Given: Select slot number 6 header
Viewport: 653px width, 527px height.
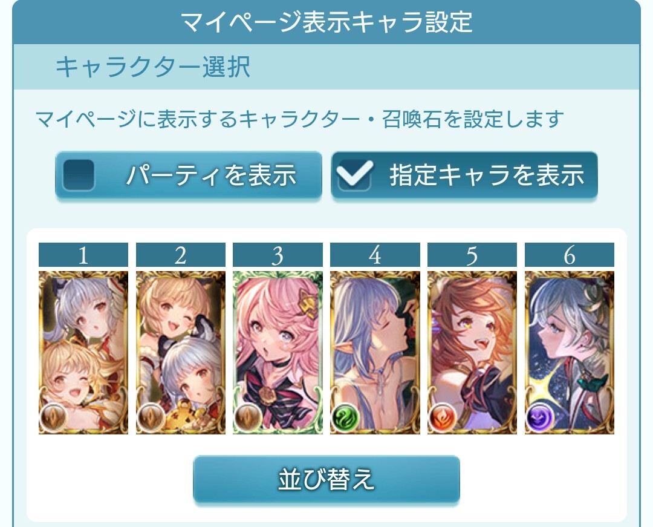Looking at the screenshot, I should tap(570, 255).
